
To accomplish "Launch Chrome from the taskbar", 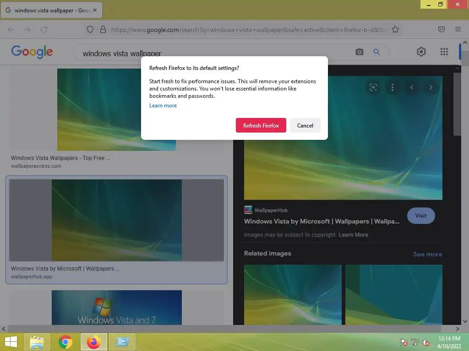I will [65, 342].
